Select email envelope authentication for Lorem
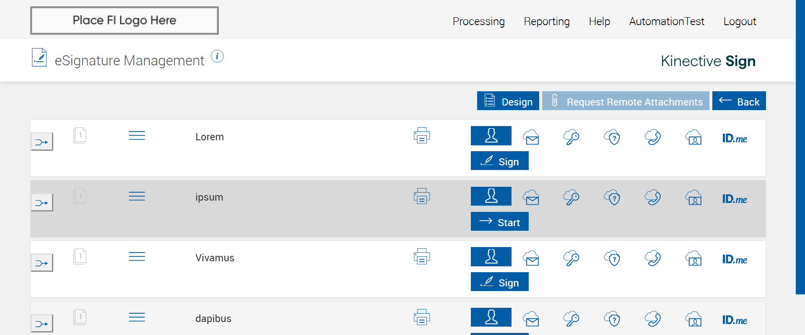Viewport: 805px width, 335px height. coord(531,137)
